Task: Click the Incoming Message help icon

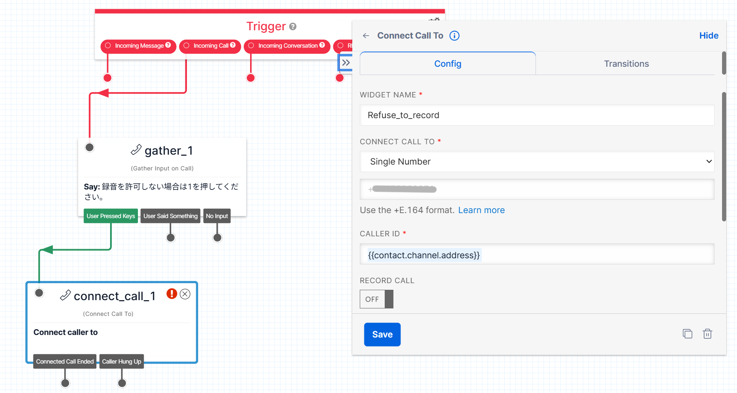Action: pyautogui.click(x=168, y=45)
